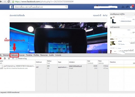
Task: Select the Network tab
Action: tap(14, 55)
